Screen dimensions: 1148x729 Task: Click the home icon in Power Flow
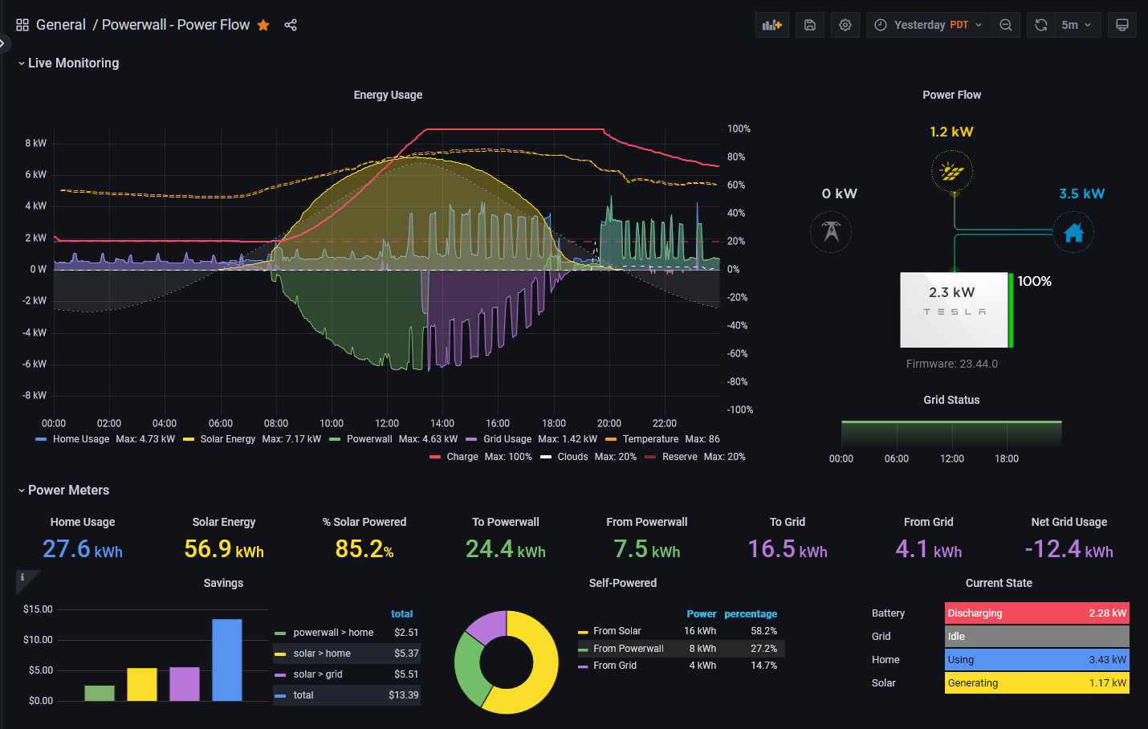click(1073, 232)
